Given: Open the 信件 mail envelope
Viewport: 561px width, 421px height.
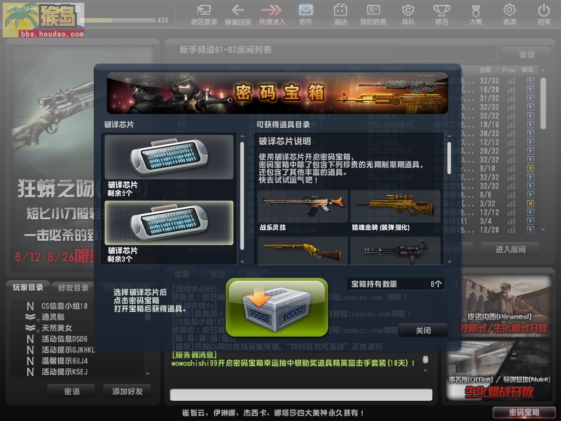Looking at the screenshot, I should click(x=306, y=15).
